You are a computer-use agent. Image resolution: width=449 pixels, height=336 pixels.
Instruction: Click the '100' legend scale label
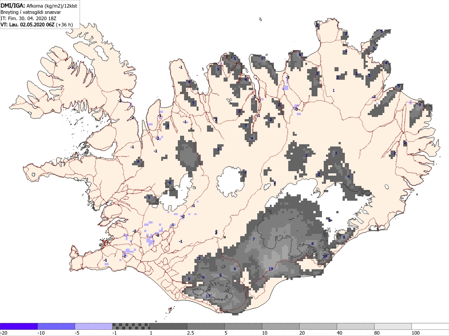point(416,333)
